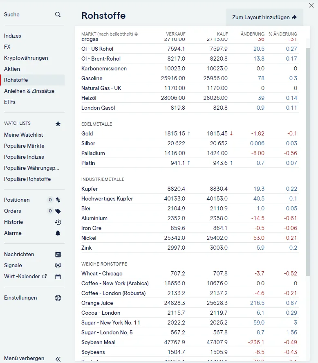The width and height of the screenshot is (318, 363).
Task: Click the Wirt.-Kalender calendar icon
Action: tap(58, 277)
